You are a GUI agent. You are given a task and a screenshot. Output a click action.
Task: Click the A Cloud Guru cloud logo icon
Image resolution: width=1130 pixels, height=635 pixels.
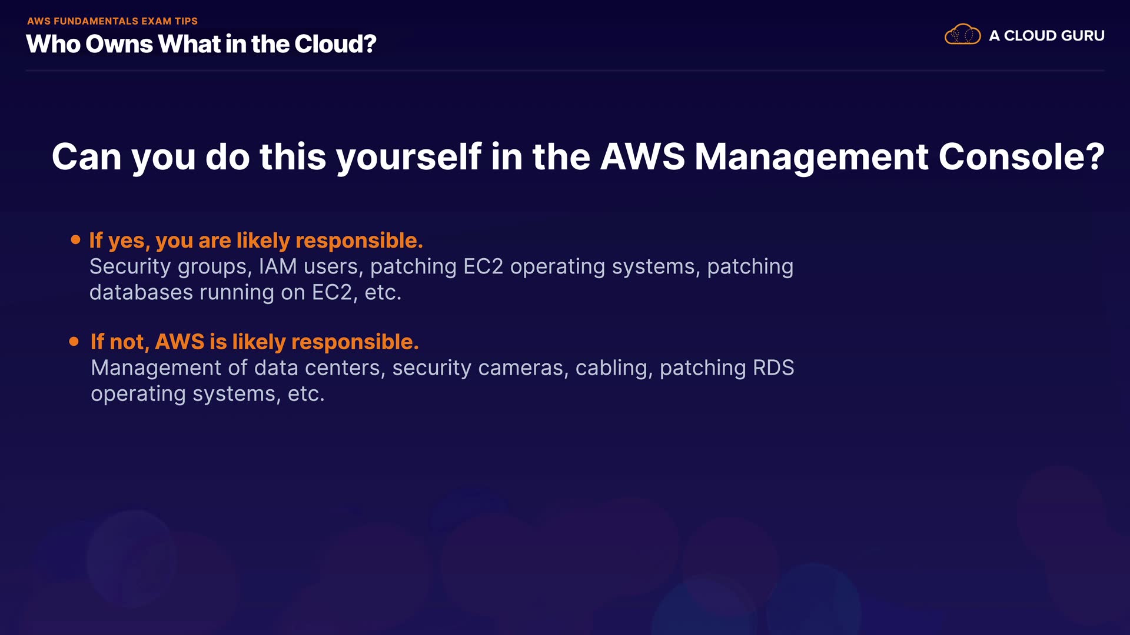pos(962,35)
